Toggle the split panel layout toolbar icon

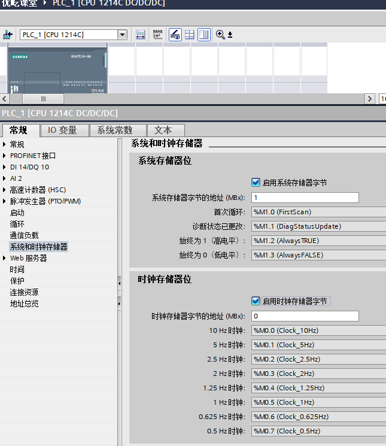click(x=204, y=35)
